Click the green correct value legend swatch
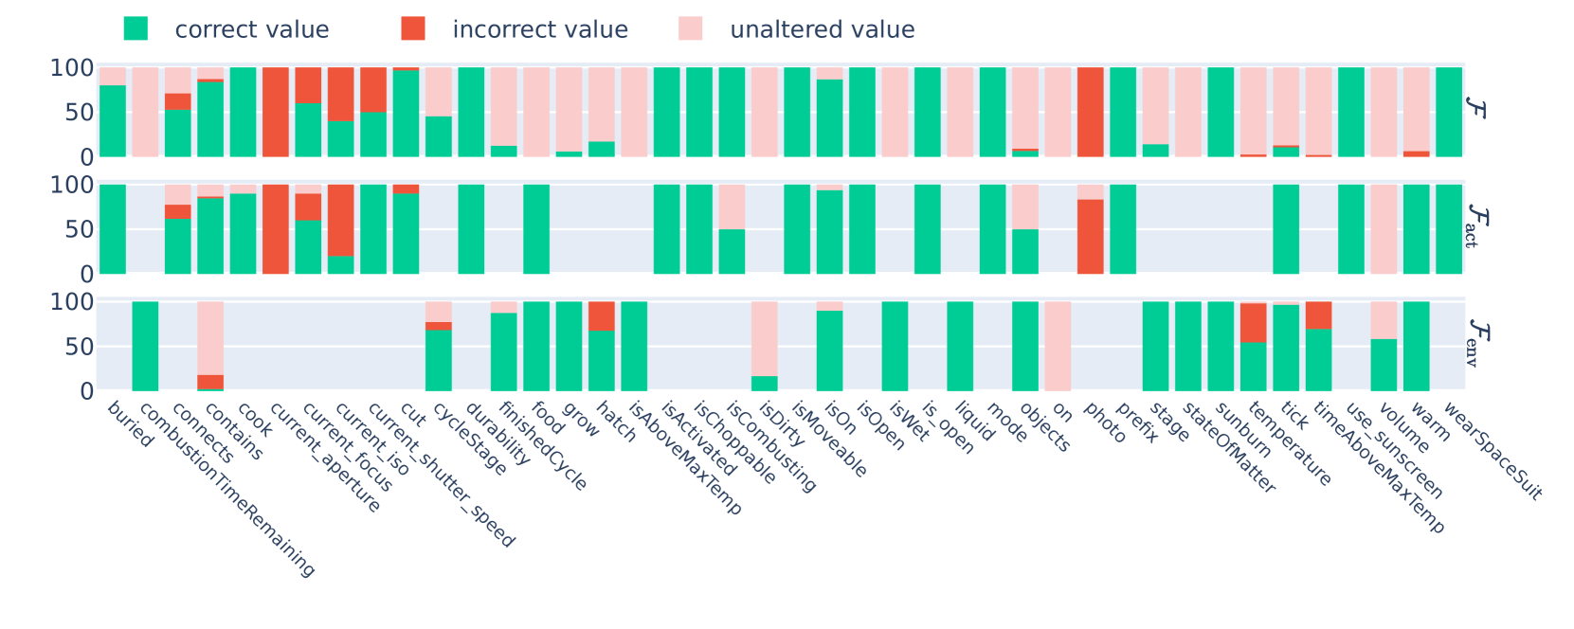 (x=136, y=28)
